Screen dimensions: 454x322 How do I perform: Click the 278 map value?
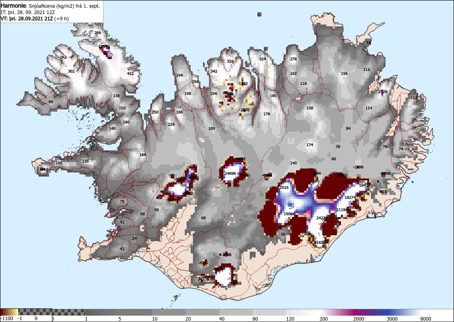click(x=293, y=59)
